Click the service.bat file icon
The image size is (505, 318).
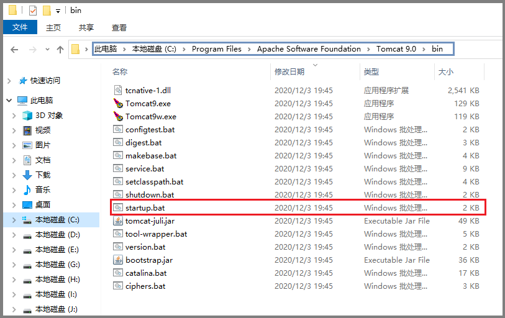point(118,168)
